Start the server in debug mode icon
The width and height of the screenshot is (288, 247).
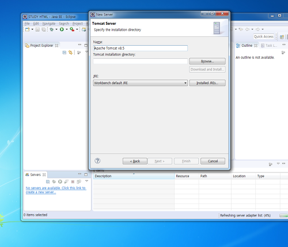coord(54,182)
